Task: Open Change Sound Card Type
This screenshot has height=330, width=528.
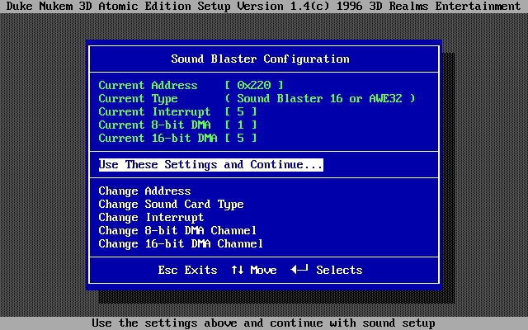Action: tap(171, 205)
